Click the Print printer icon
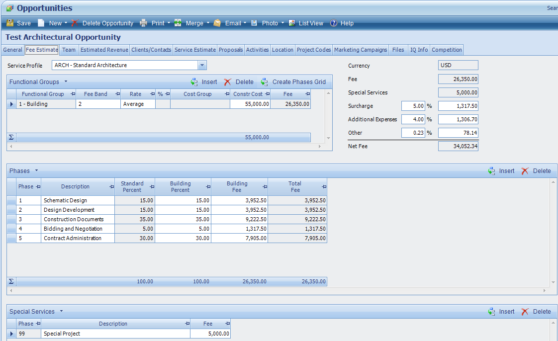Image resolution: width=558 pixels, height=341 pixels. point(144,23)
